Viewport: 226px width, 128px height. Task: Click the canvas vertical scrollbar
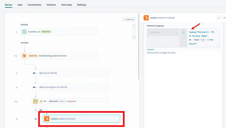(139, 46)
